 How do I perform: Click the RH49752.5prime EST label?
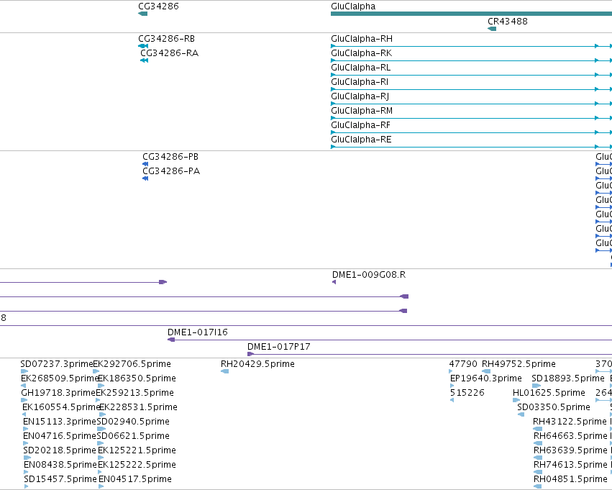click(x=519, y=364)
